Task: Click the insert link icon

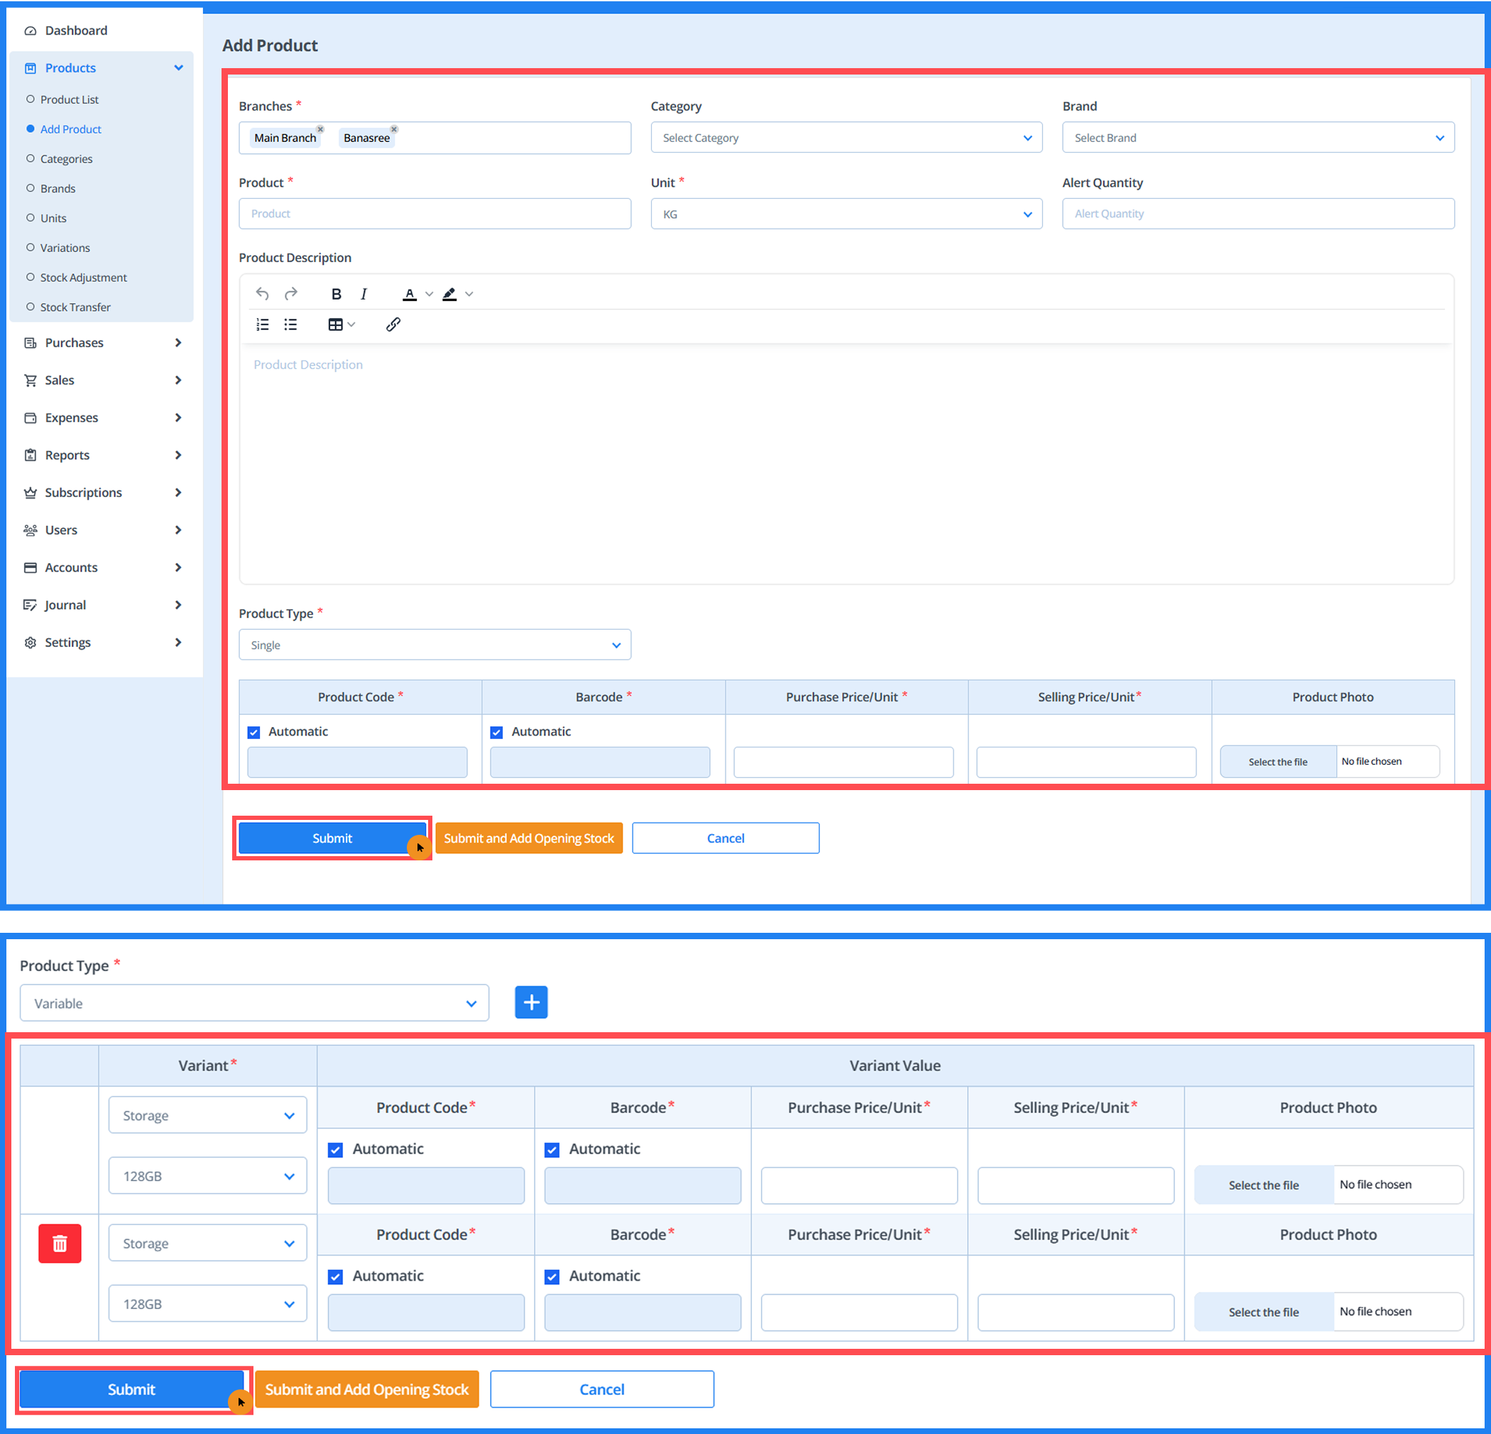Action: [x=393, y=325]
